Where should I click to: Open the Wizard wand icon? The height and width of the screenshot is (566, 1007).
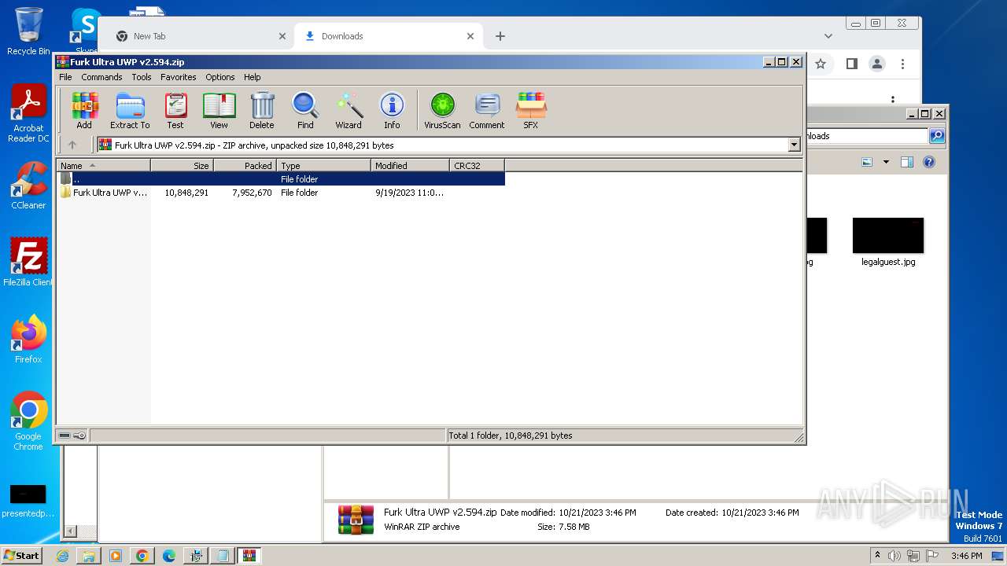click(x=349, y=110)
